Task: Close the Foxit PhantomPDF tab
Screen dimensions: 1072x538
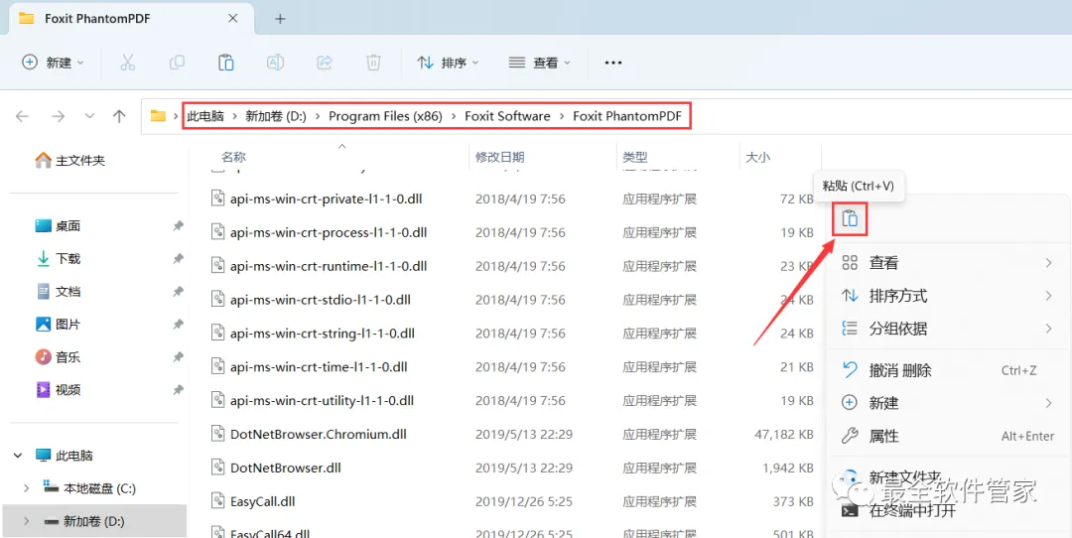Action: pos(233,19)
